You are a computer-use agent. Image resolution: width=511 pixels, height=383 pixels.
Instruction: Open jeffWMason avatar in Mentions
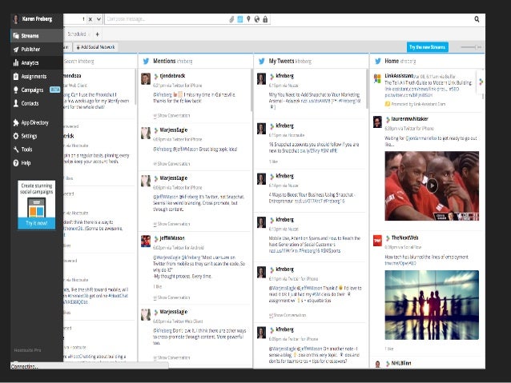[x=146, y=241]
